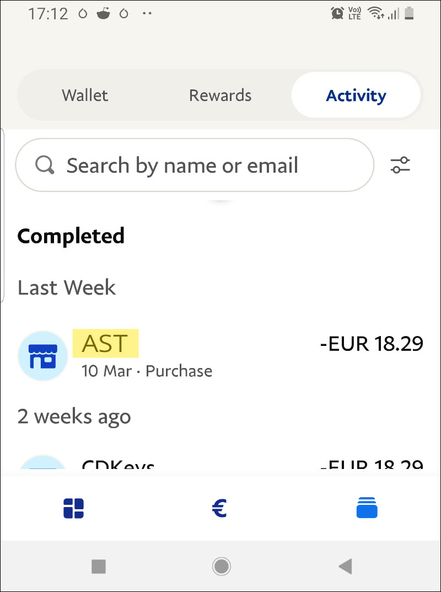The width and height of the screenshot is (441, 592).
Task: Select the Euro balance icon in bottom nav
Action: point(220,508)
